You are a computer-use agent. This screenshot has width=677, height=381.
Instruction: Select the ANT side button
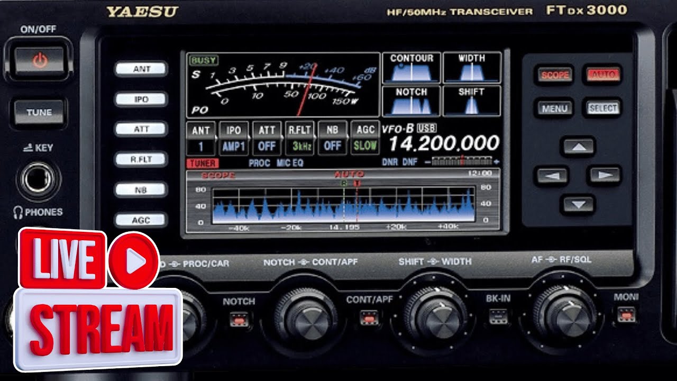coord(141,69)
